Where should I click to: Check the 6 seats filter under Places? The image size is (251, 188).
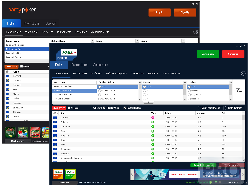tap(144, 95)
